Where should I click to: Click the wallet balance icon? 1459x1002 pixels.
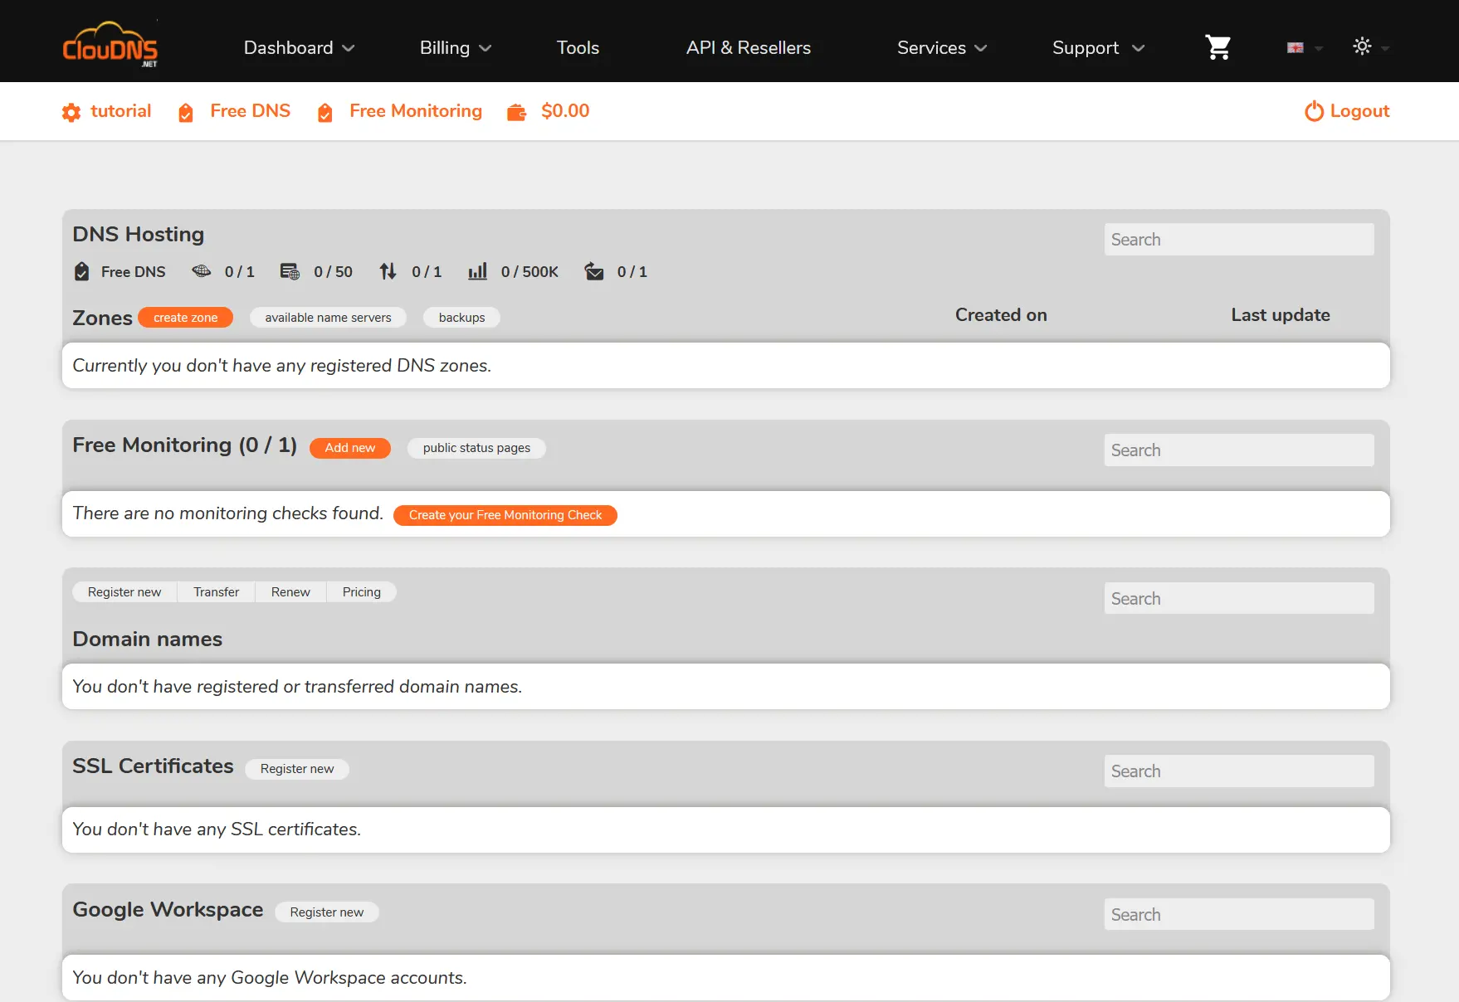tap(516, 112)
